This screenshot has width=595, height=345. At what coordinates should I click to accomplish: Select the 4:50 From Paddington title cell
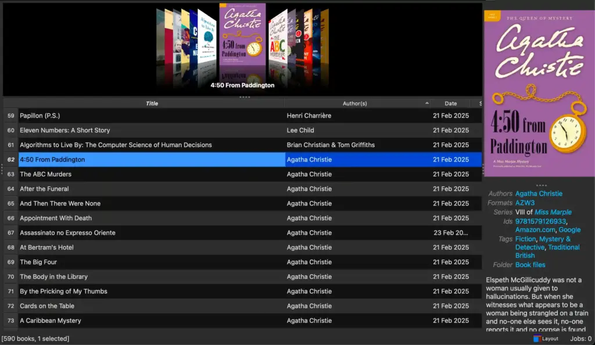152,160
